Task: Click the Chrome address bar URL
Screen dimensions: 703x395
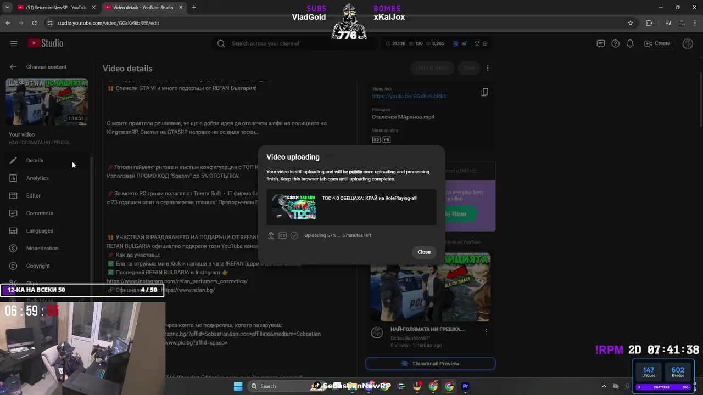Action: 108,23
